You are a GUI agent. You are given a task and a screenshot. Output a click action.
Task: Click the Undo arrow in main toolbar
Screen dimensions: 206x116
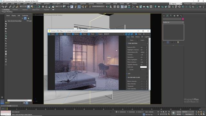click(3, 7)
